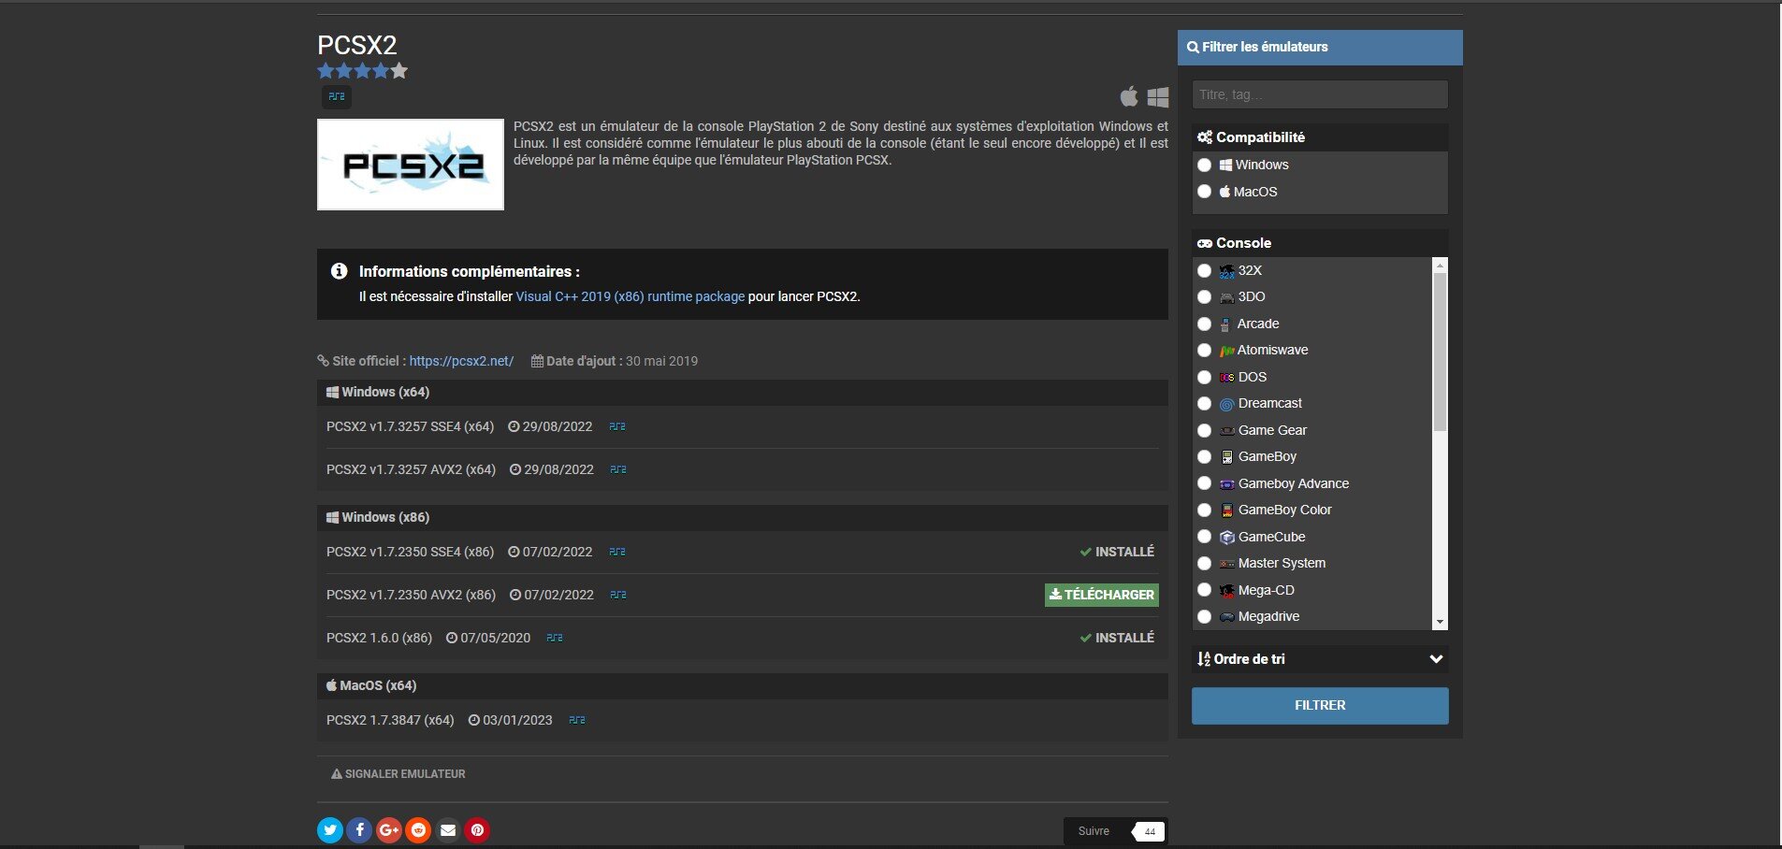Select the Game Gear console radio button
The height and width of the screenshot is (849, 1782).
pos(1204,430)
